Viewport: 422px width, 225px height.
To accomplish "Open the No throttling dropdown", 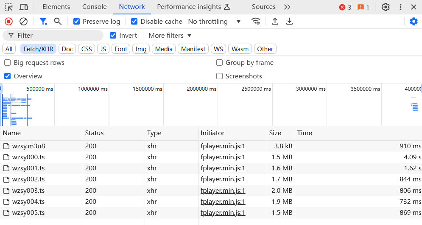I will pyautogui.click(x=214, y=21).
